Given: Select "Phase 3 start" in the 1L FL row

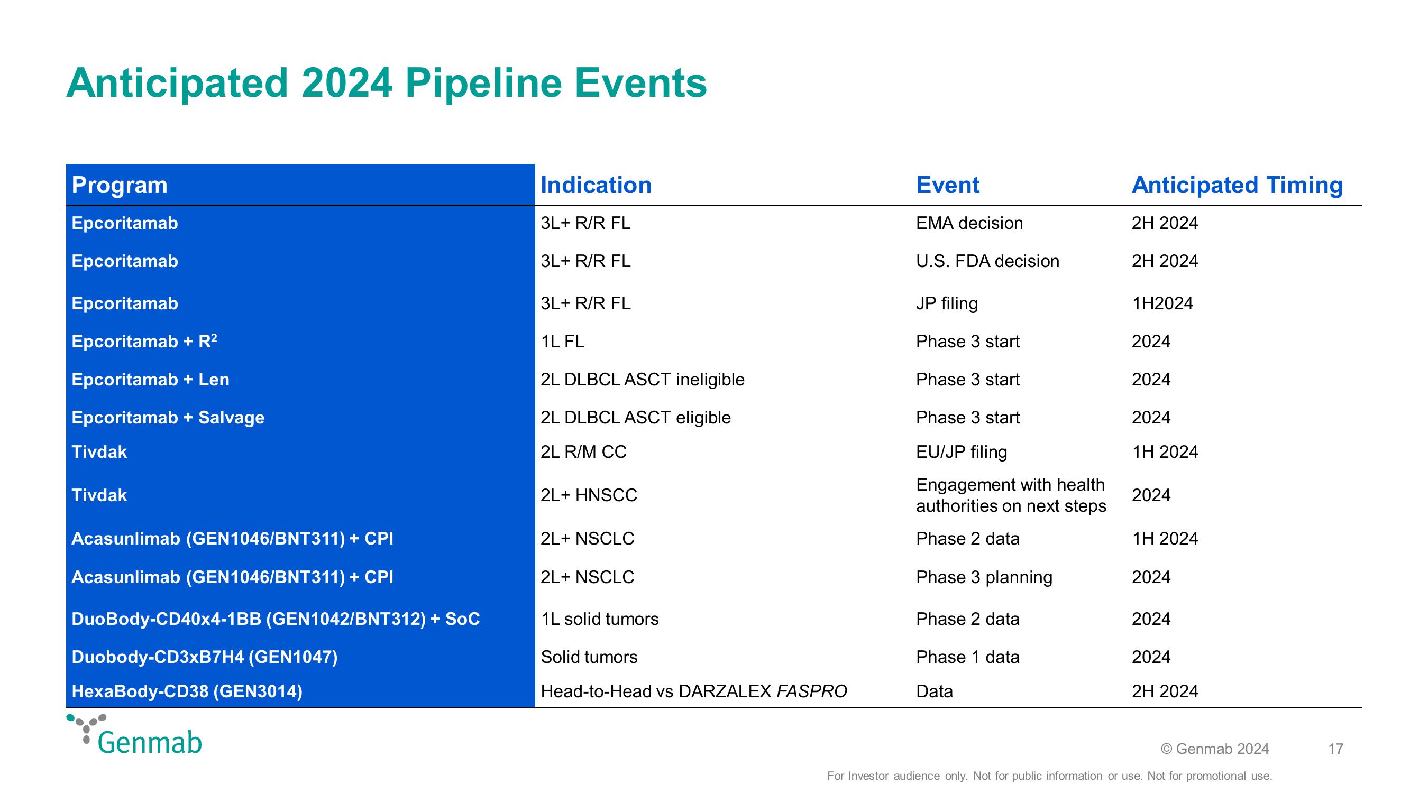Looking at the screenshot, I should tap(968, 342).
